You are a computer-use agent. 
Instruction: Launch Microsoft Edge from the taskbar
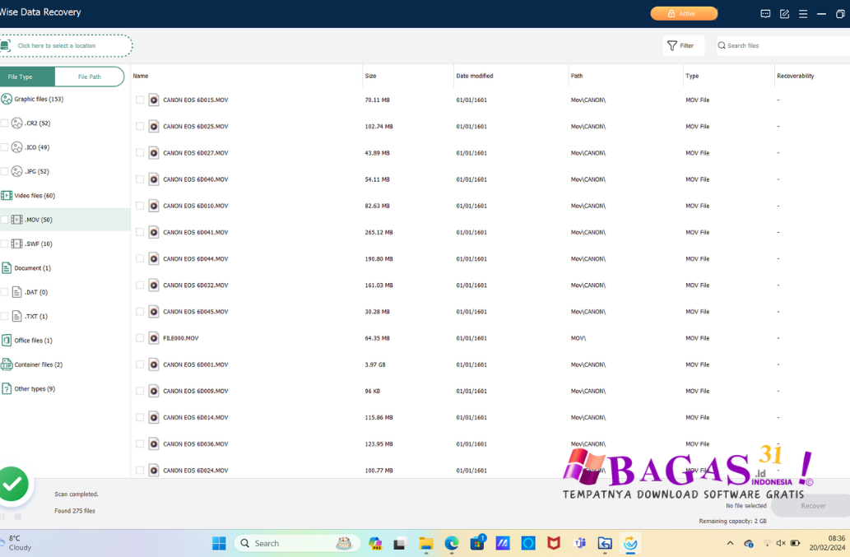[x=452, y=544]
